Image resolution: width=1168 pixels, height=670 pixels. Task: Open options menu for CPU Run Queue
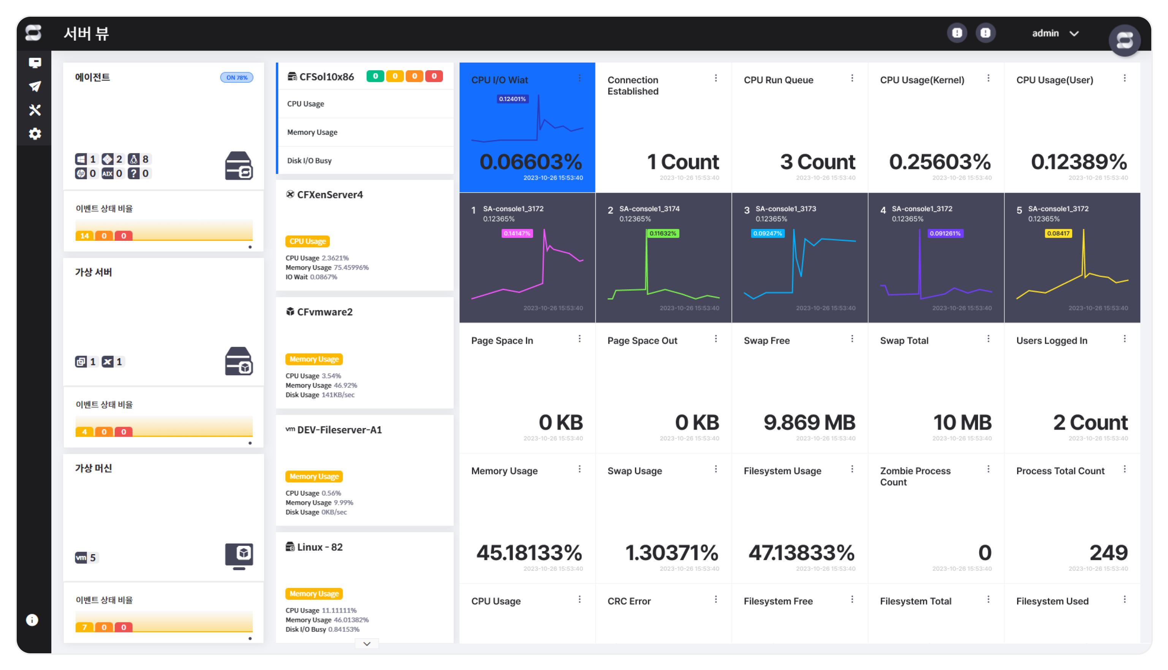(852, 78)
